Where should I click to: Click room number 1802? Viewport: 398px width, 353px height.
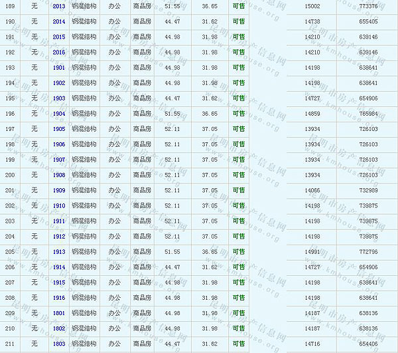tap(59, 328)
